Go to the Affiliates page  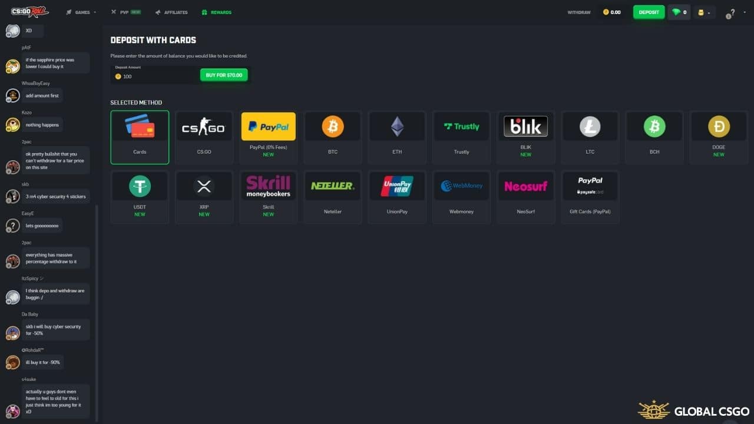(x=171, y=12)
